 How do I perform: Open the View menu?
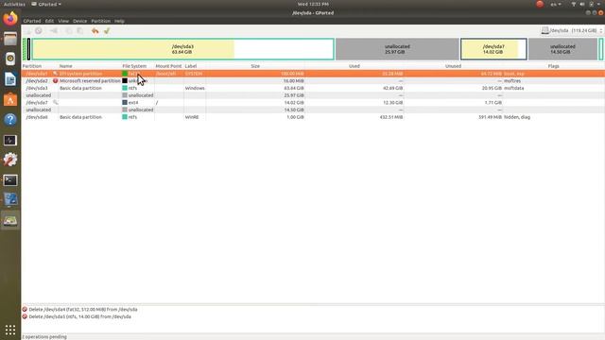[x=63, y=21]
